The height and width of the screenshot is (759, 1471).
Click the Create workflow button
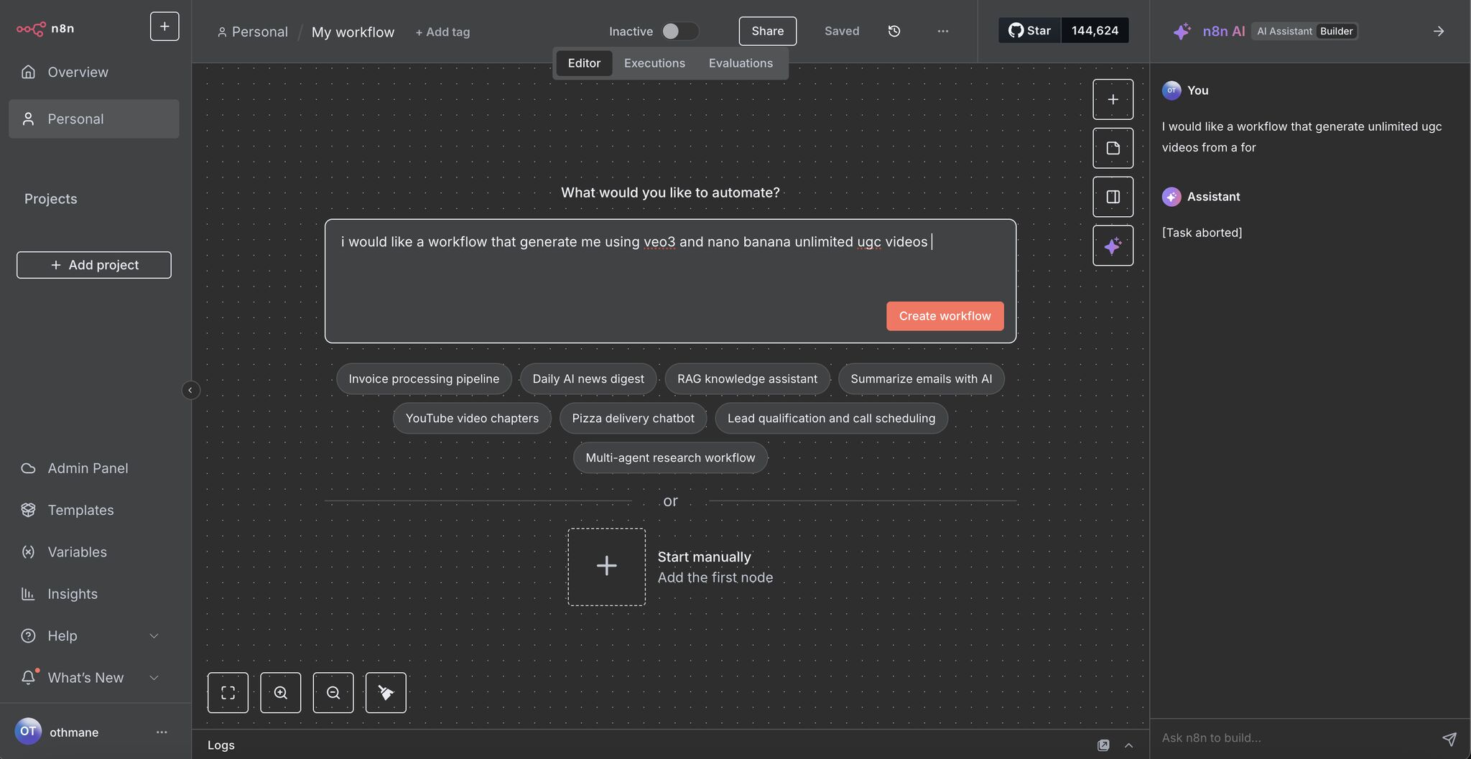pos(945,316)
